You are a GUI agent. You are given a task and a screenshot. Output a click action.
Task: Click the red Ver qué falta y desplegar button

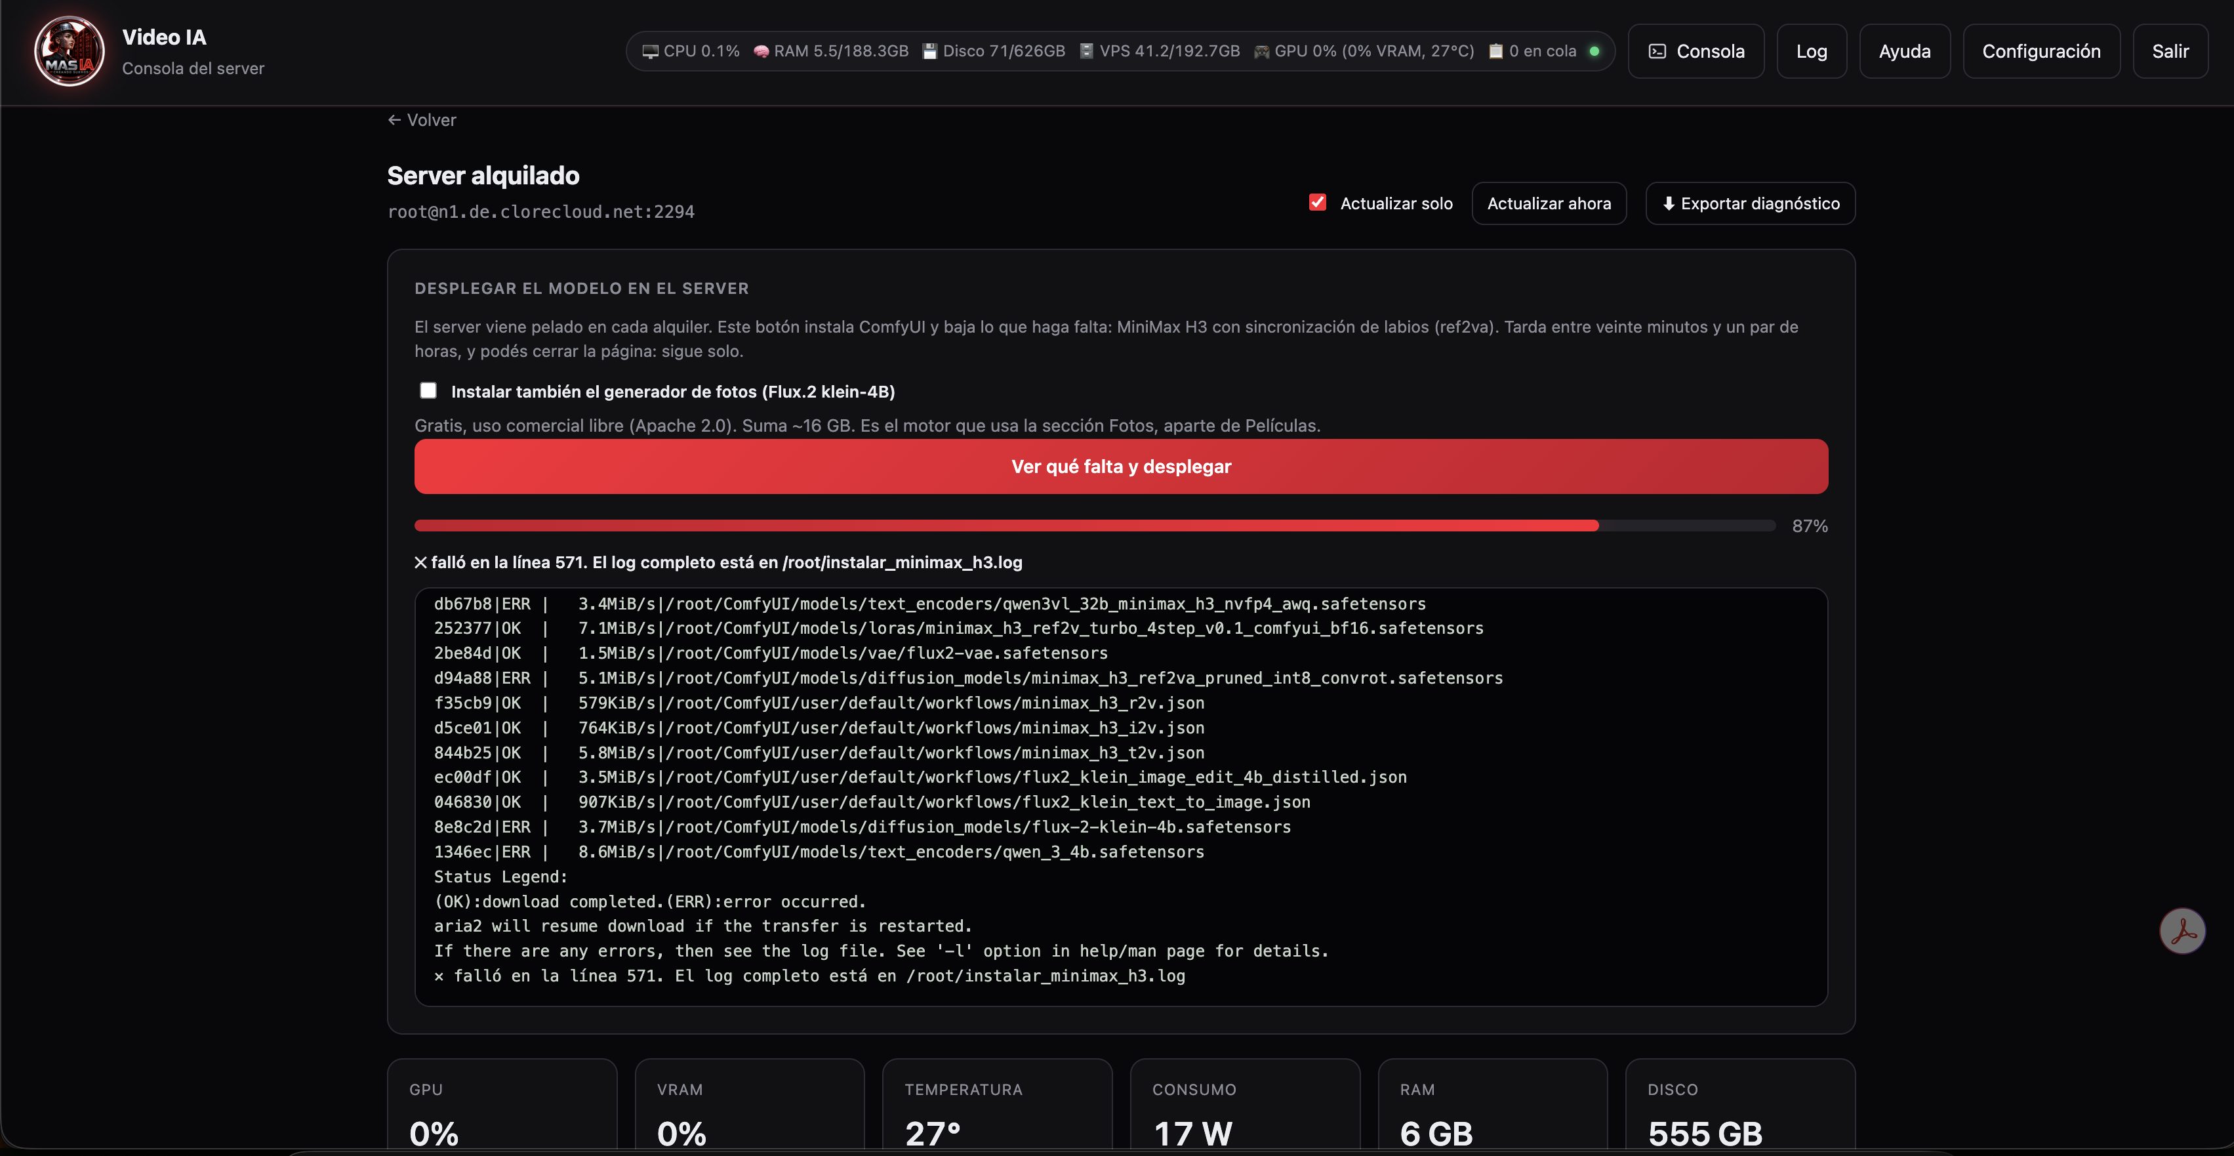click(x=1120, y=466)
